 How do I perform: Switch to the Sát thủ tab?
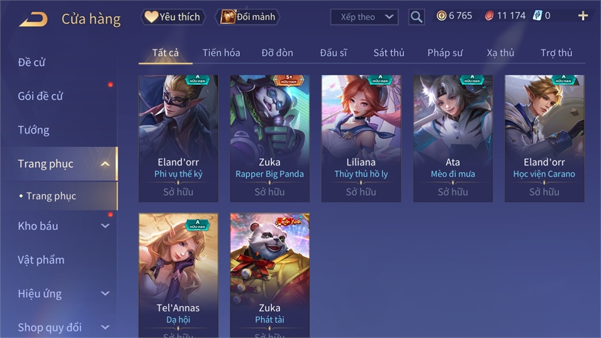point(389,53)
